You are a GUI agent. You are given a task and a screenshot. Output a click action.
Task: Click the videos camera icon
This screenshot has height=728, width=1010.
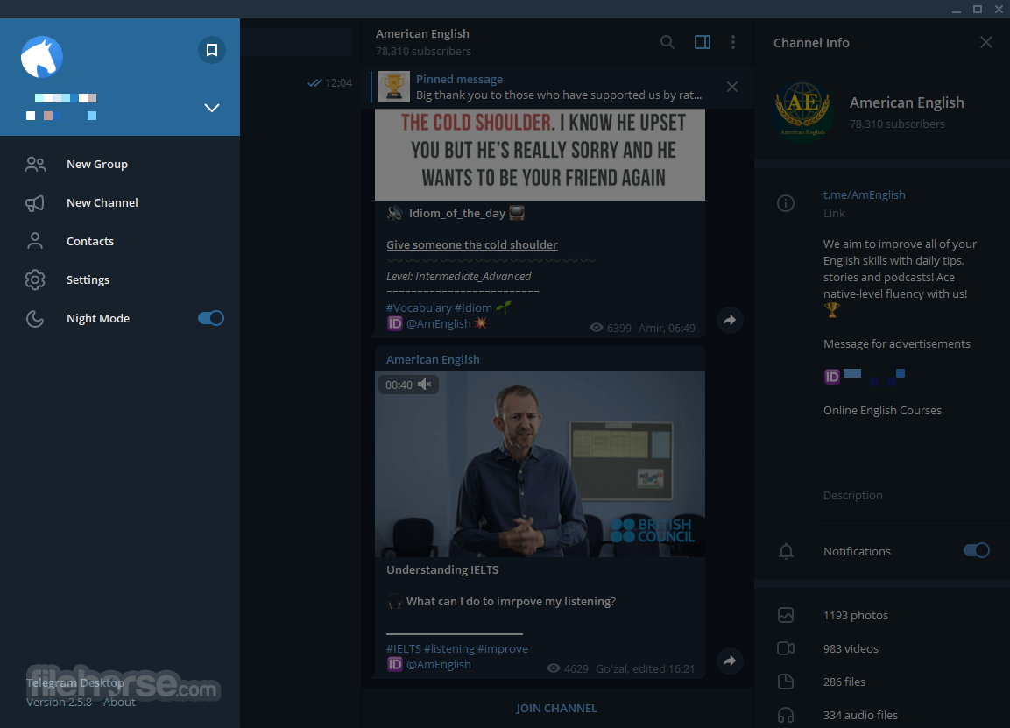[x=786, y=649]
